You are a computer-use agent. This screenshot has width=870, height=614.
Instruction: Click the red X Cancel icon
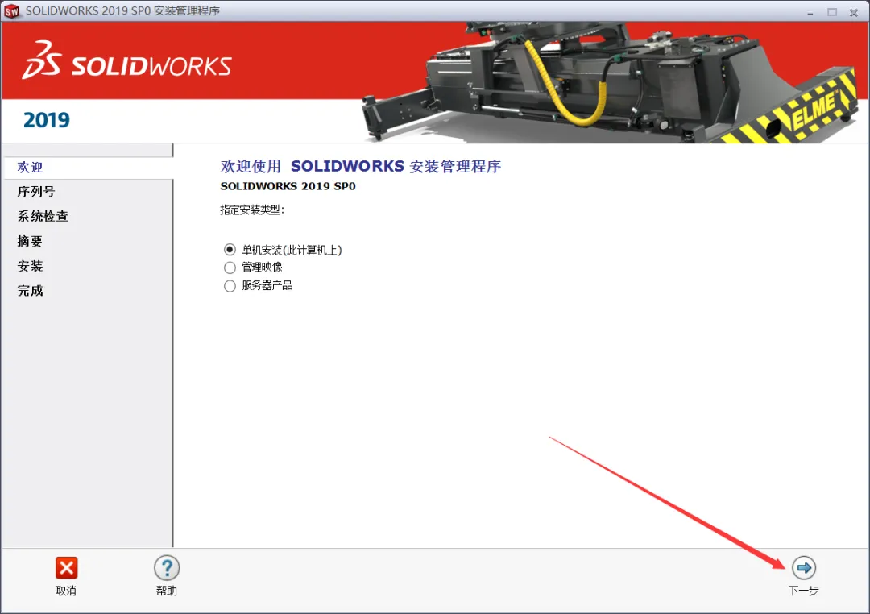tap(67, 568)
